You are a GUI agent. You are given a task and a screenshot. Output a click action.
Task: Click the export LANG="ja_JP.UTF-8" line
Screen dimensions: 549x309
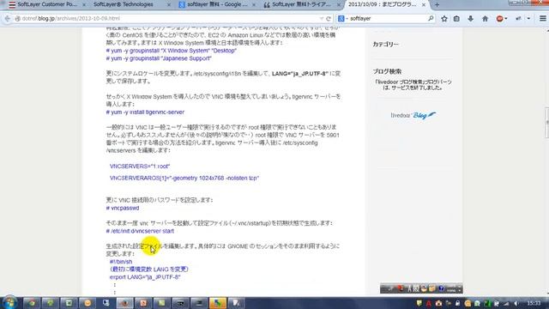pyautogui.click(x=145, y=277)
